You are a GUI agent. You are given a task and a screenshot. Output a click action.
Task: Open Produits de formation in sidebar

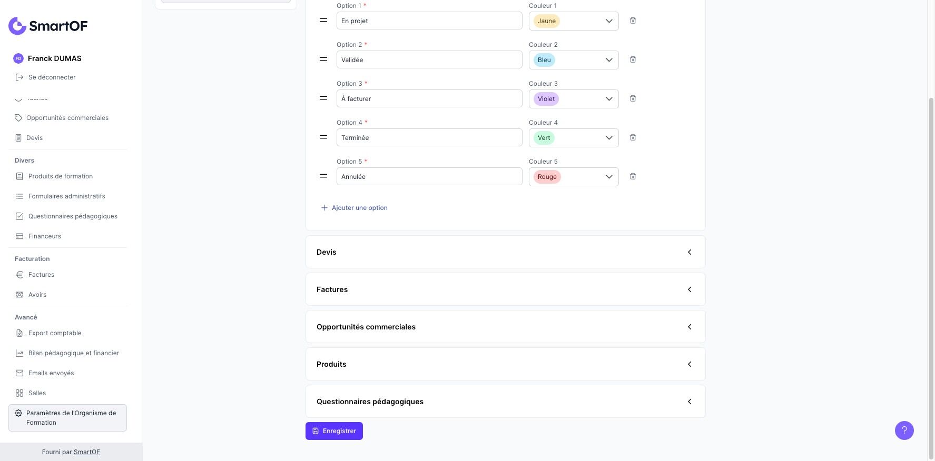tap(60, 176)
